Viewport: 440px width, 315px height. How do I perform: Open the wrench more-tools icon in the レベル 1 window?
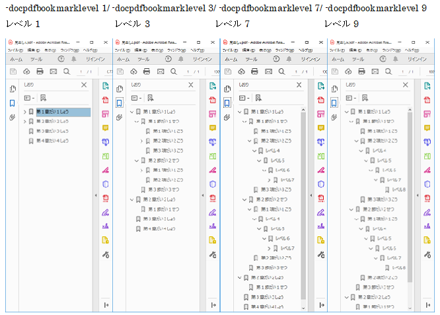(x=104, y=254)
